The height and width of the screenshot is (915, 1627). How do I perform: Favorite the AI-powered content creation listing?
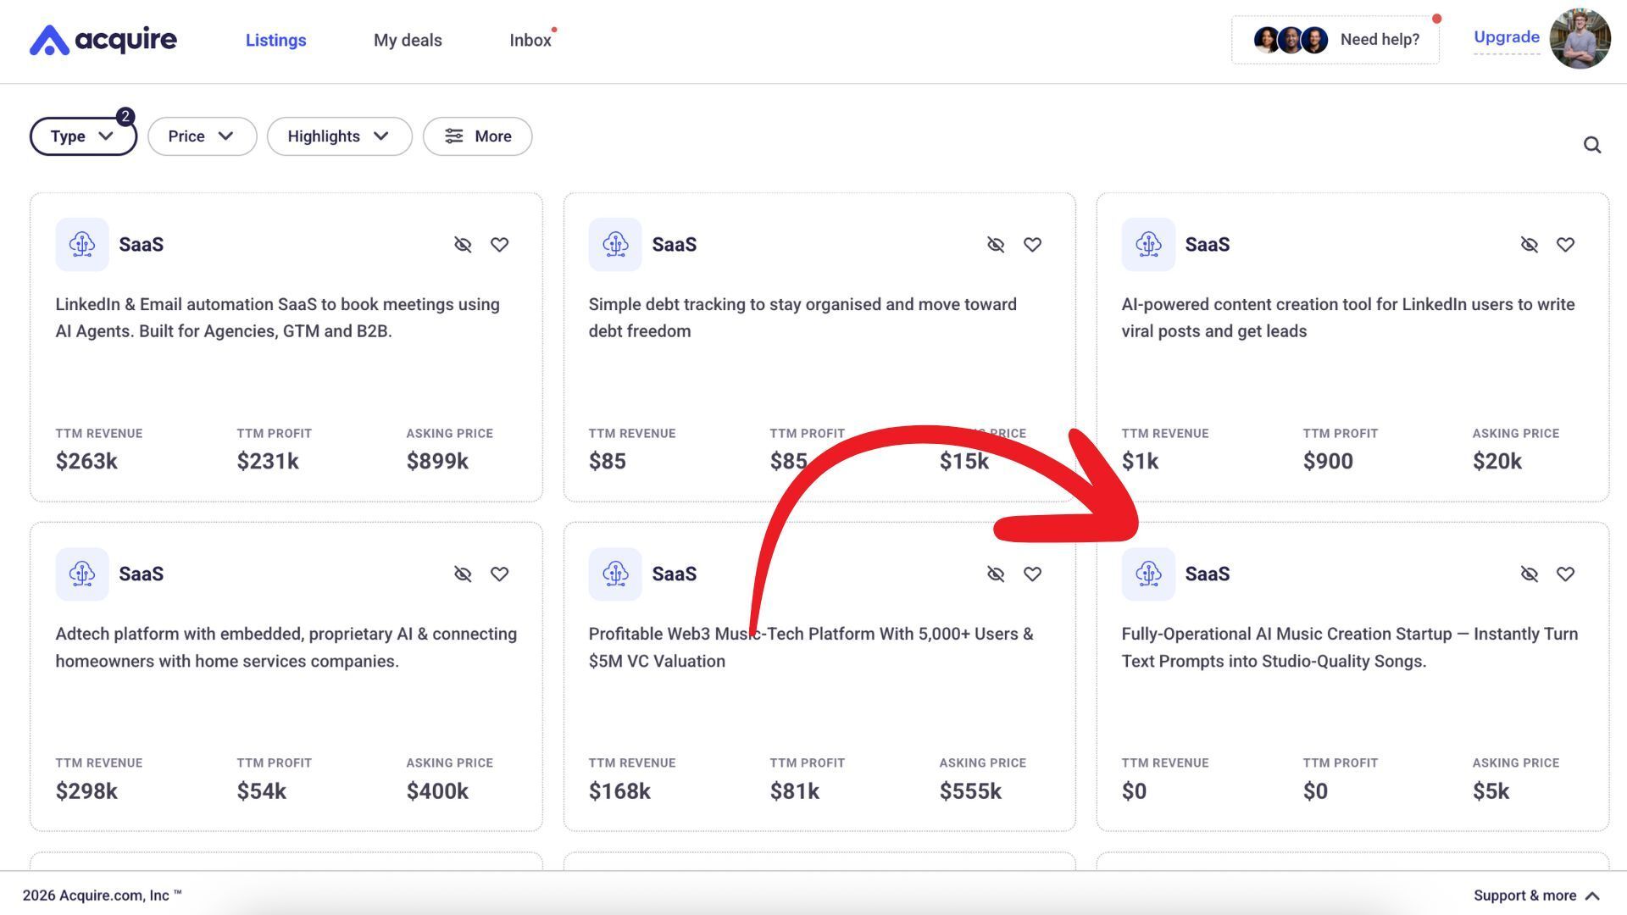(1565, 245)
